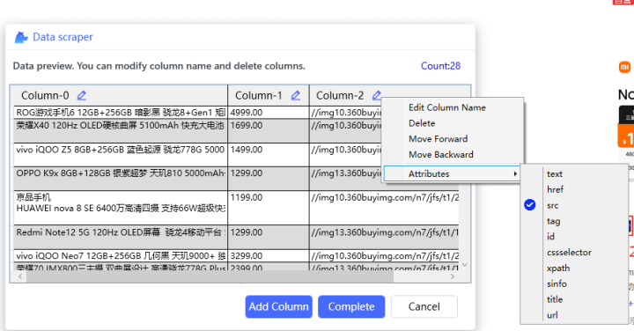Click the Complete button
This screenshot has height=331, width=634.
pyautogui.click(x=351, y=306)
